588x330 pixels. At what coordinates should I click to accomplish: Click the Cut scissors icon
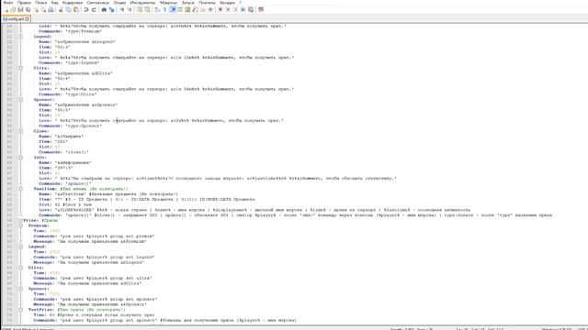tap(61, 9)
